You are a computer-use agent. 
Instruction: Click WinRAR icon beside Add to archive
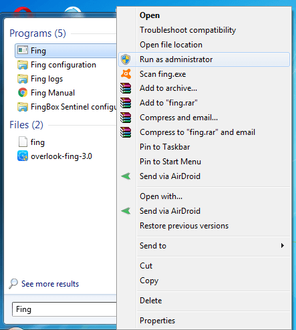126,88
